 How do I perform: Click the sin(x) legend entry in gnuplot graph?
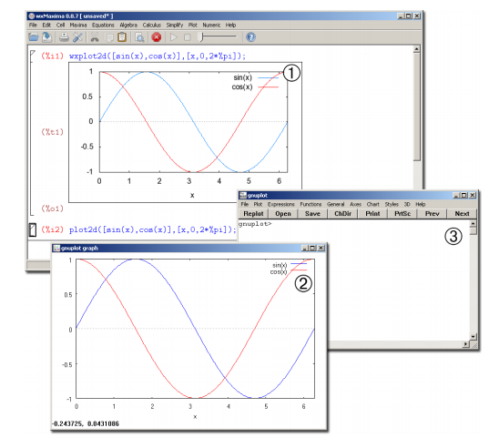click(289, 265)
